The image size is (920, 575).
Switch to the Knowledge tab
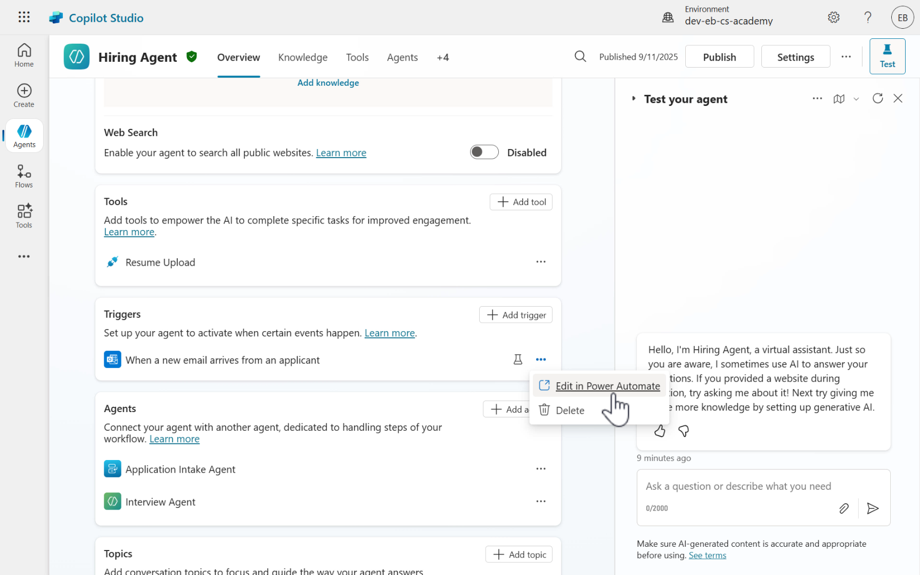pos(302,57)
